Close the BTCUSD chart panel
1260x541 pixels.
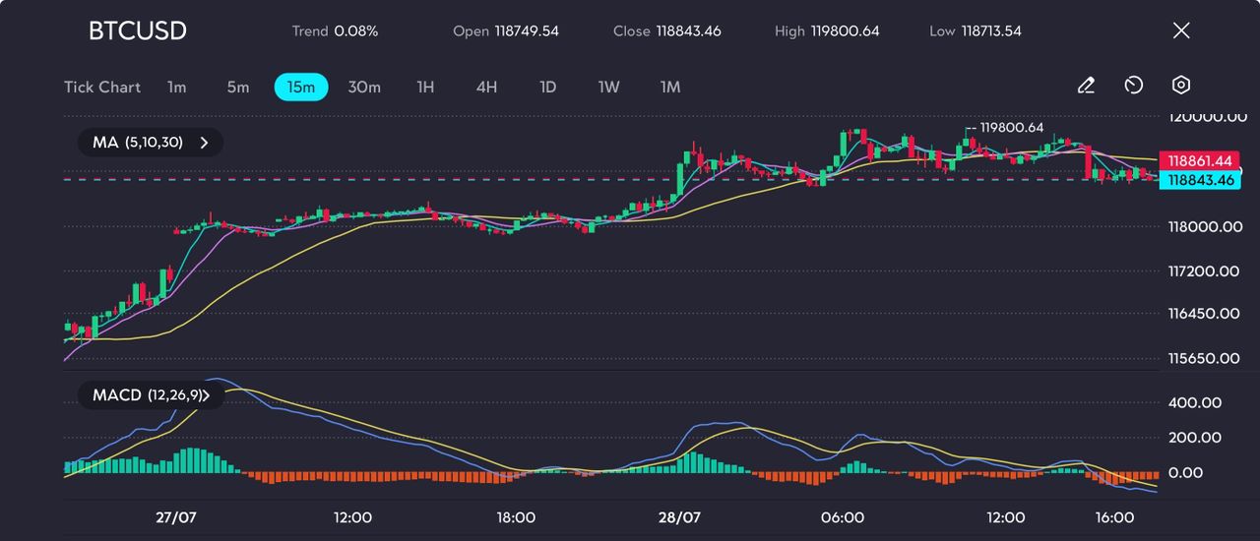1181,30
